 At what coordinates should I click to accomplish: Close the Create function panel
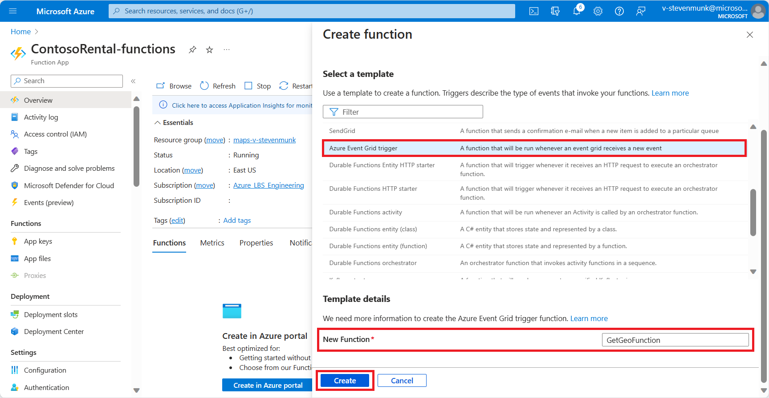(750, 35)
